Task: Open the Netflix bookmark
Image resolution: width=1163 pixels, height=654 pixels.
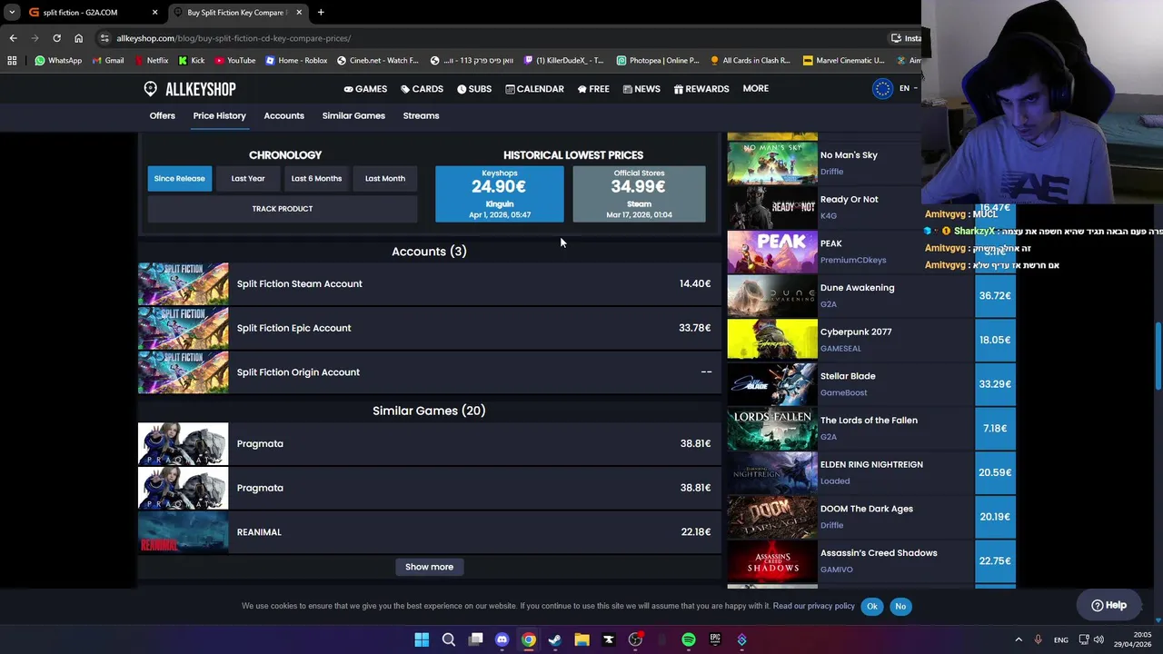Action: tap(151, 61)
